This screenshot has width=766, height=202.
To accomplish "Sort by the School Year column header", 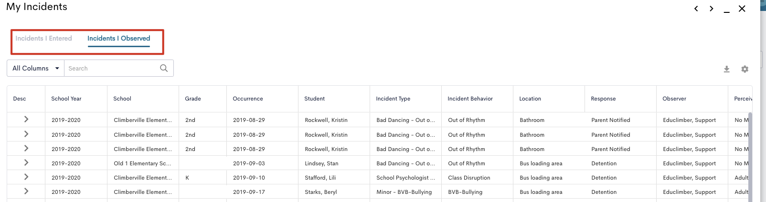I will pos(66,99).
